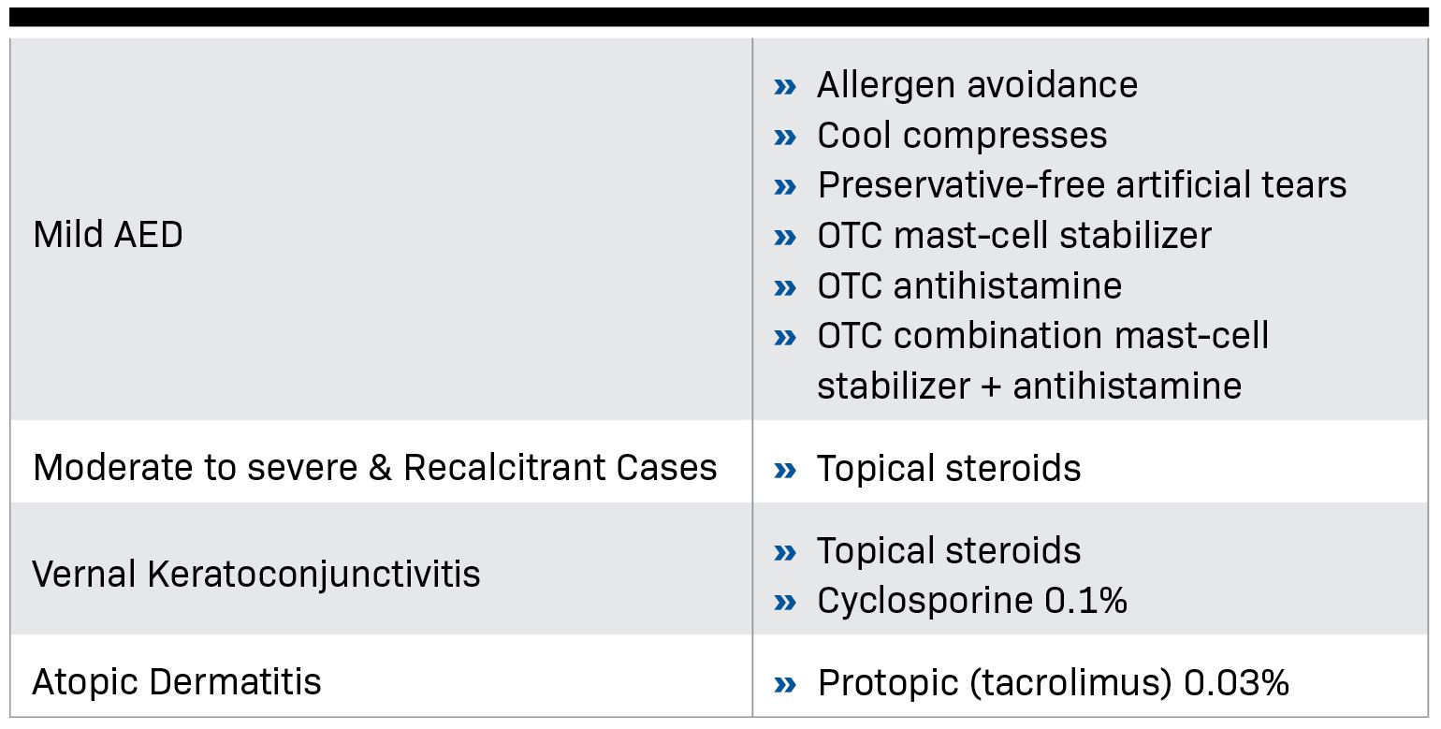Select the Mild AED row label
This screenshot has width=1441, height=729.
tap(108, 235)
